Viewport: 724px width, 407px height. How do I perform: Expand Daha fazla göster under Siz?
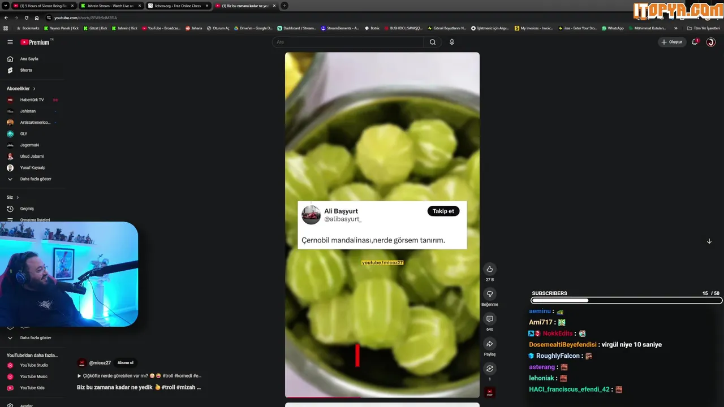(x=35, y=338)
